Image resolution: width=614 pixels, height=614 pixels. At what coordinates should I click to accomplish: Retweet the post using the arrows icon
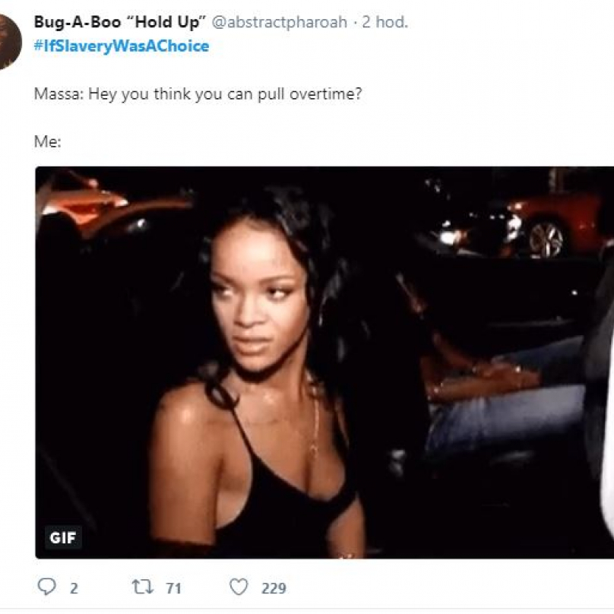(x=143, y=587)
